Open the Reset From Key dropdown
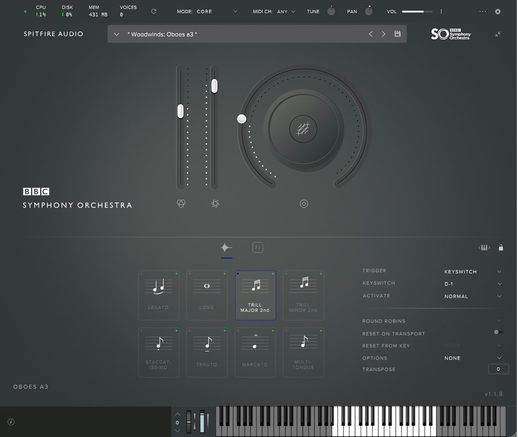This screenshot has width=518, height=437. pos(473,345)
